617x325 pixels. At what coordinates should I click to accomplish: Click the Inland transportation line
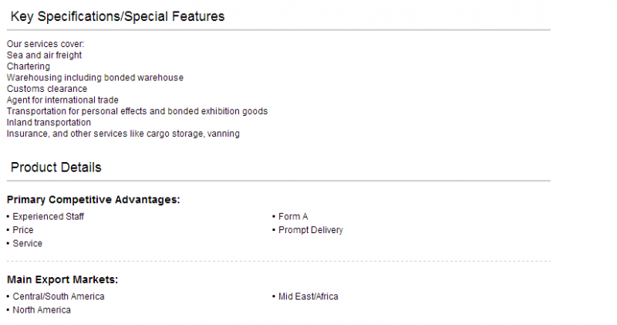point(49,123)
